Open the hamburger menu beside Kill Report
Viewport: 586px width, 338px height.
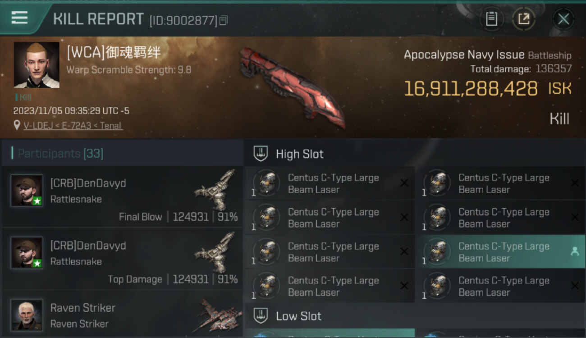pos(19,18)
